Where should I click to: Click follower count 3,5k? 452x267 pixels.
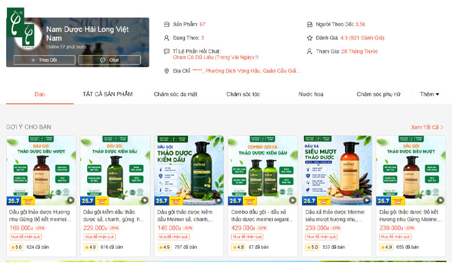click(x=360, y=24)
